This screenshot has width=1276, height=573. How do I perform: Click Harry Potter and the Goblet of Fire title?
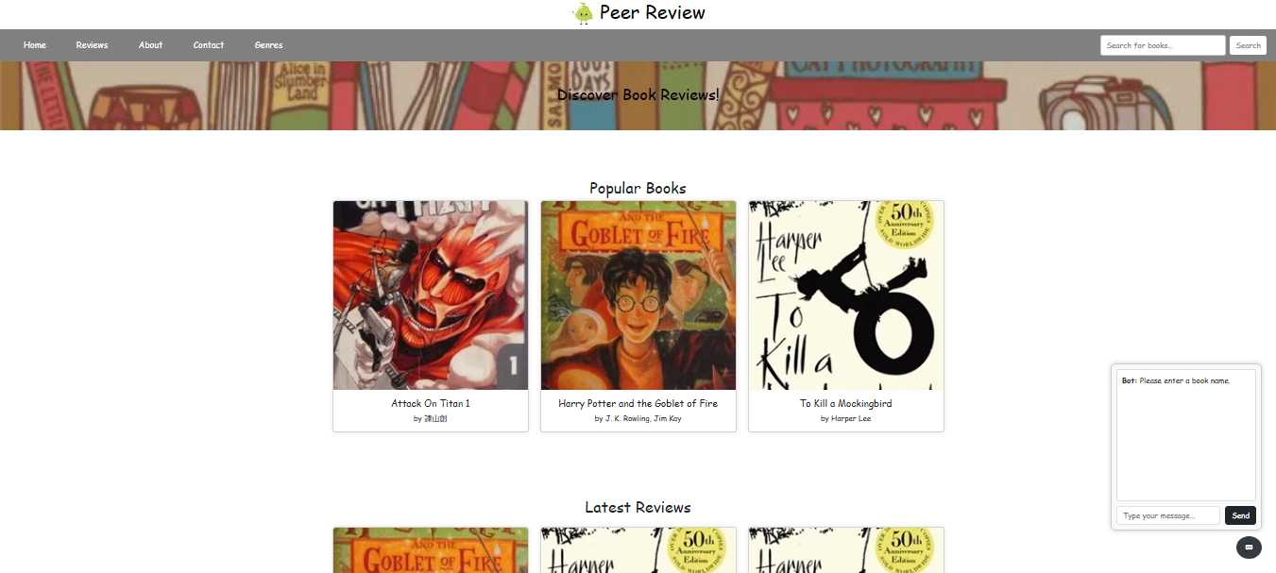click(638, 403)
